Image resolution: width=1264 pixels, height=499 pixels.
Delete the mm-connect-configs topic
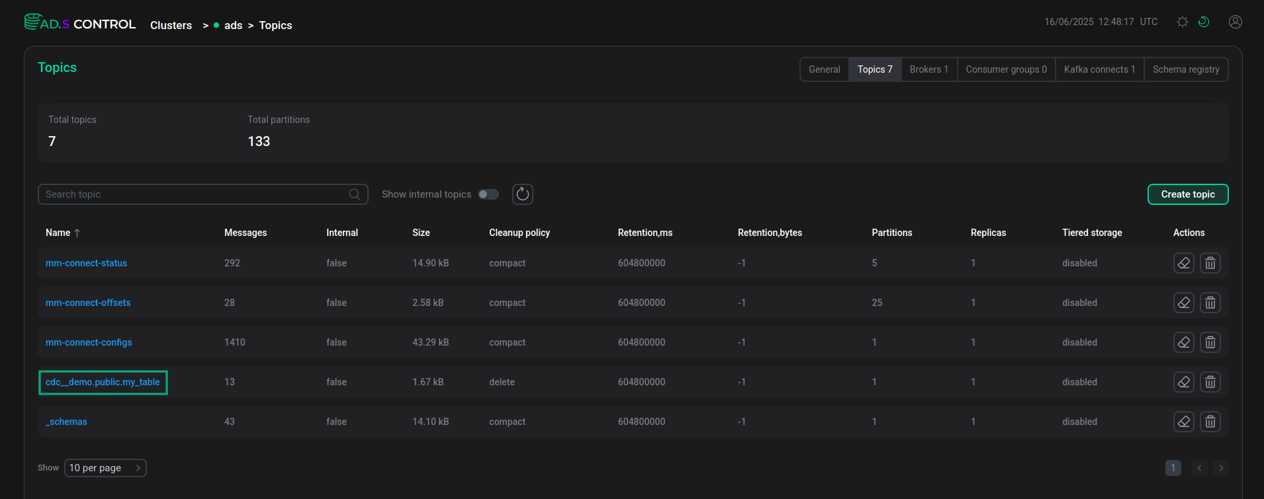[x=1210, y=342]
